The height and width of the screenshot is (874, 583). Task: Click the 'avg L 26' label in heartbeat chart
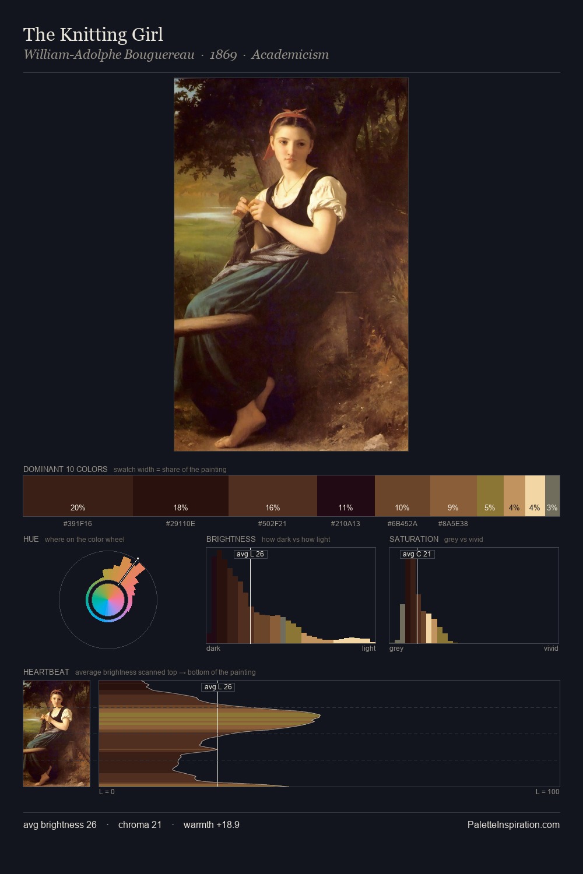(x=217, y=687)
